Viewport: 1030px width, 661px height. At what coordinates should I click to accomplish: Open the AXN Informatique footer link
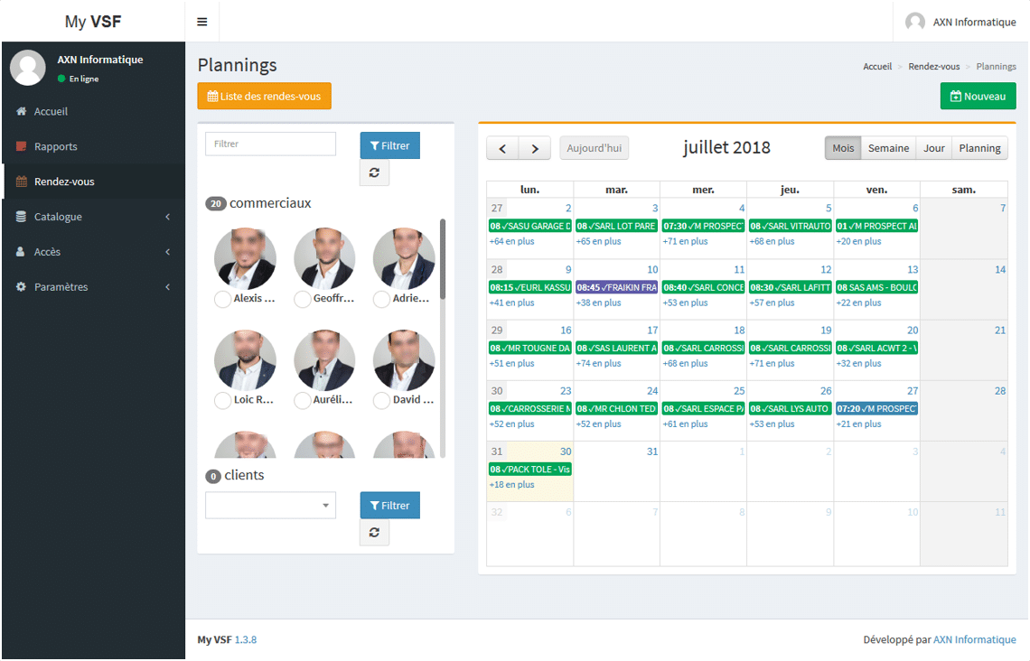coord(975,639)
